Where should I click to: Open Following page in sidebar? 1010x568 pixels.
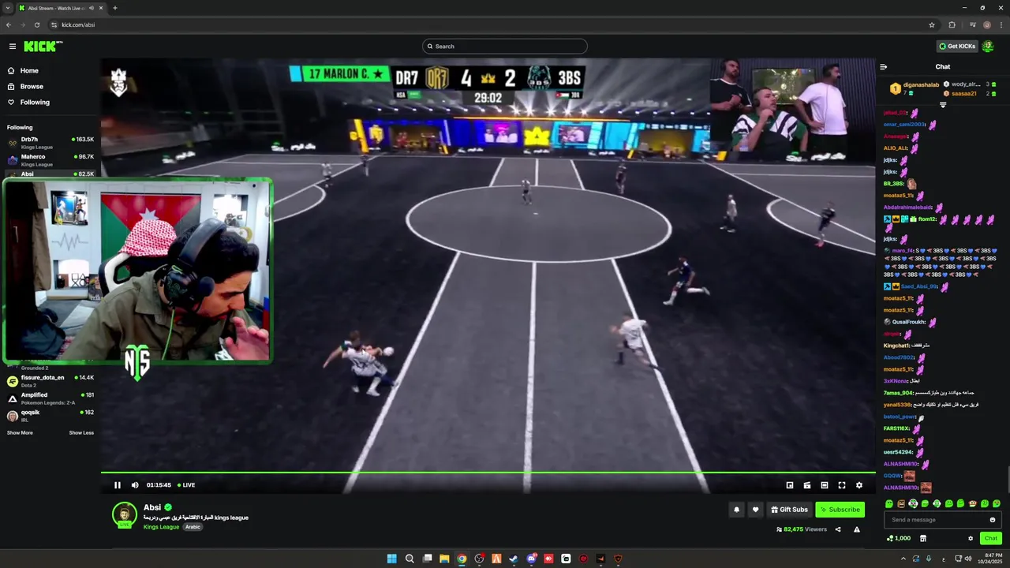(x=28, y=103)
